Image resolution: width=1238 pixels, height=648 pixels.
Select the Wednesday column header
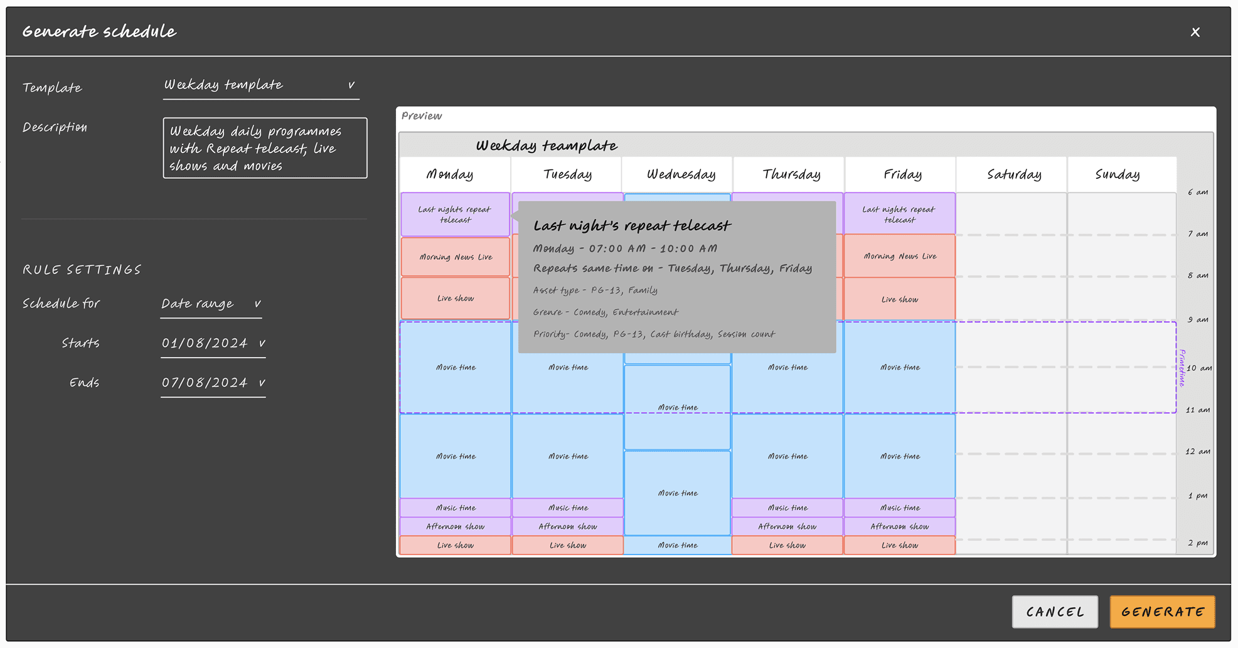pyautogui.click(x=678, y=174)
